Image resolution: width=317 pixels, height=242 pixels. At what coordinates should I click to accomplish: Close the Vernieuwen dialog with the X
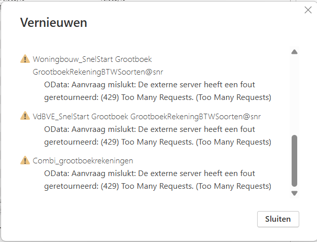pyautogui.click(x=308, y=10)
